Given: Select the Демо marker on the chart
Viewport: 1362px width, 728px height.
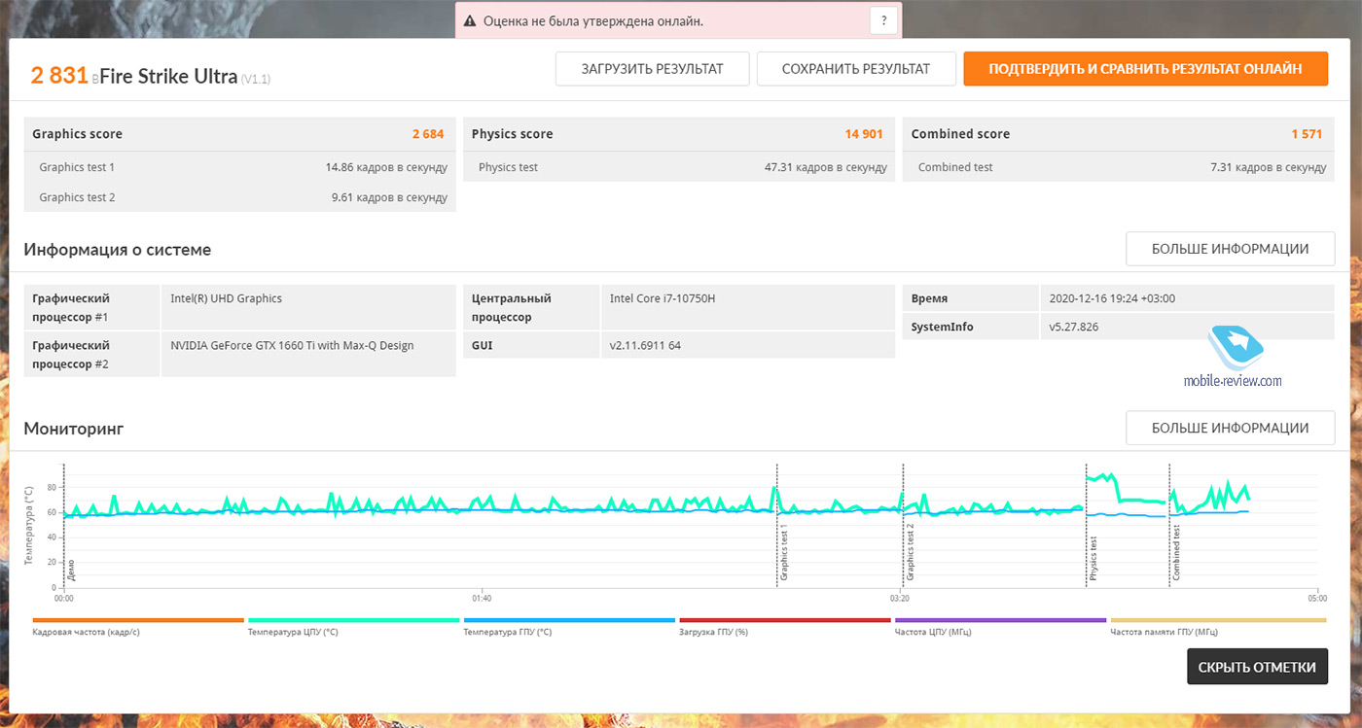Looking at the screenshot, I should (x=71, y=571).
